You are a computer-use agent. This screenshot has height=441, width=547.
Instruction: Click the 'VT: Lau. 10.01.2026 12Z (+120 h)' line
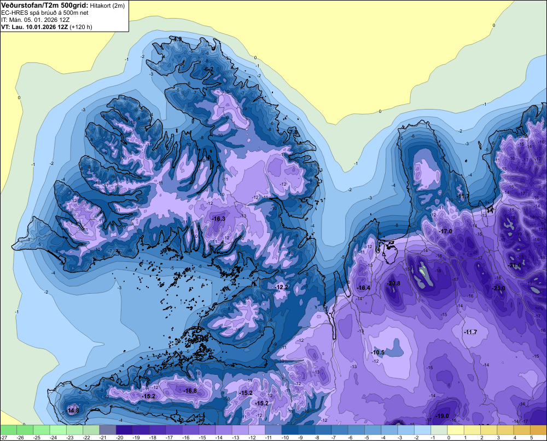pos(46,27)
